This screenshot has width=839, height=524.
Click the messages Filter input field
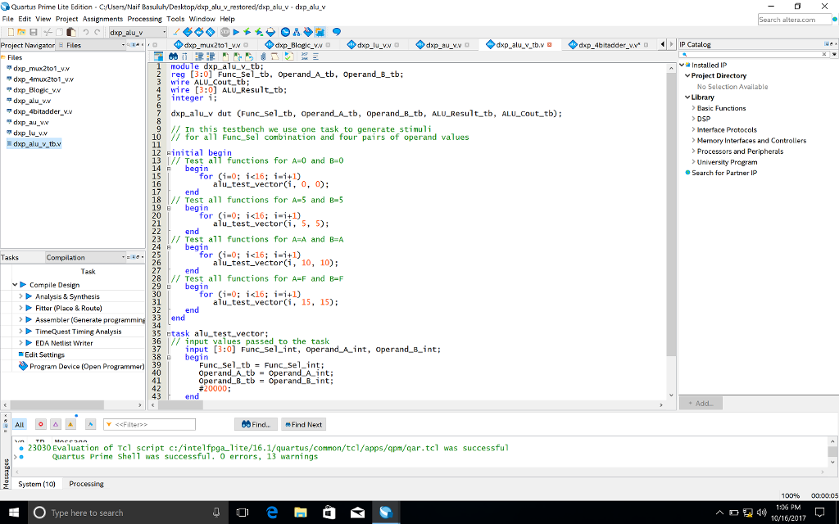click(x=149, y=425)
